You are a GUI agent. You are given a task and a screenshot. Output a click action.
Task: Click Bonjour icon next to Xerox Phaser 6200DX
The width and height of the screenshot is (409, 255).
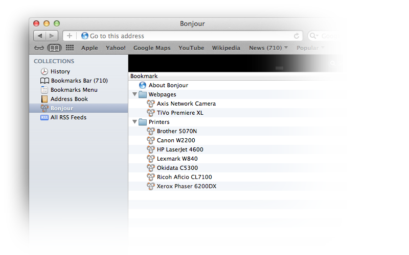point(150,186)
